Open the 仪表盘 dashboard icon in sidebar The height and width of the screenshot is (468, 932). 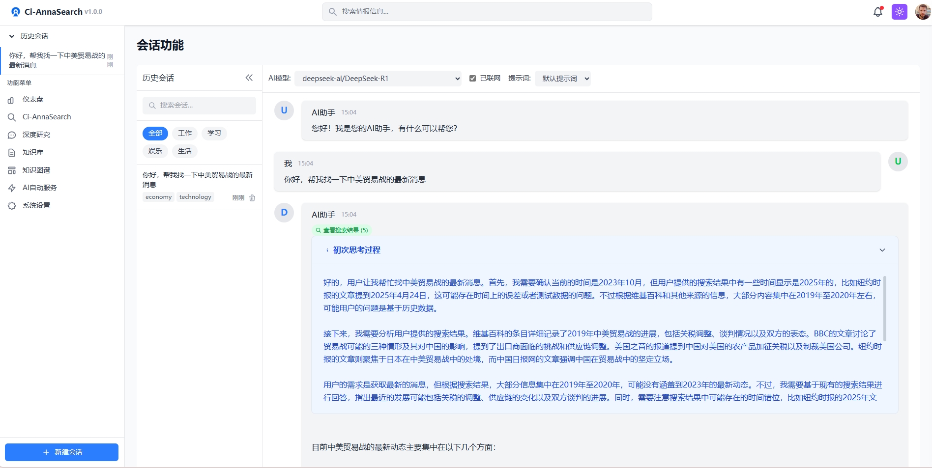tap(12, 100)
